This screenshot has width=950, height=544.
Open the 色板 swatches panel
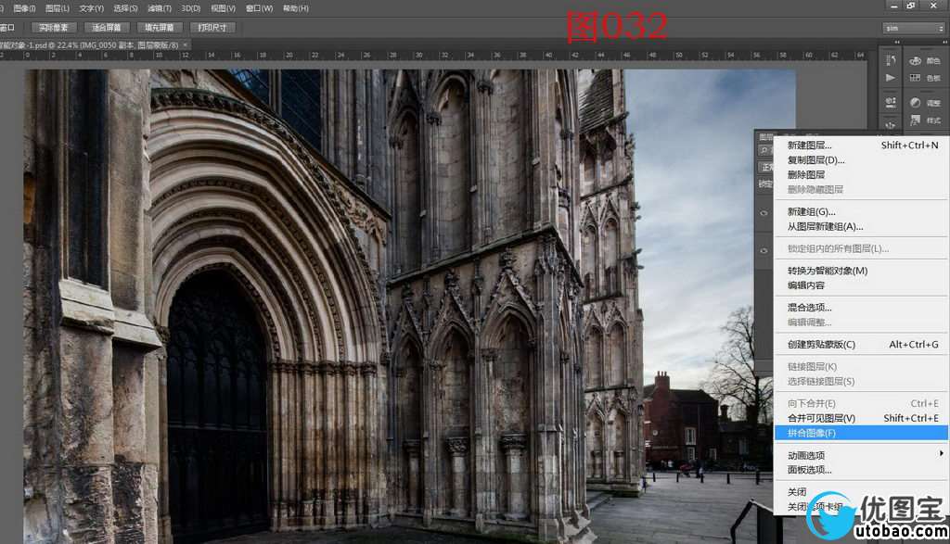click(925, 78)
